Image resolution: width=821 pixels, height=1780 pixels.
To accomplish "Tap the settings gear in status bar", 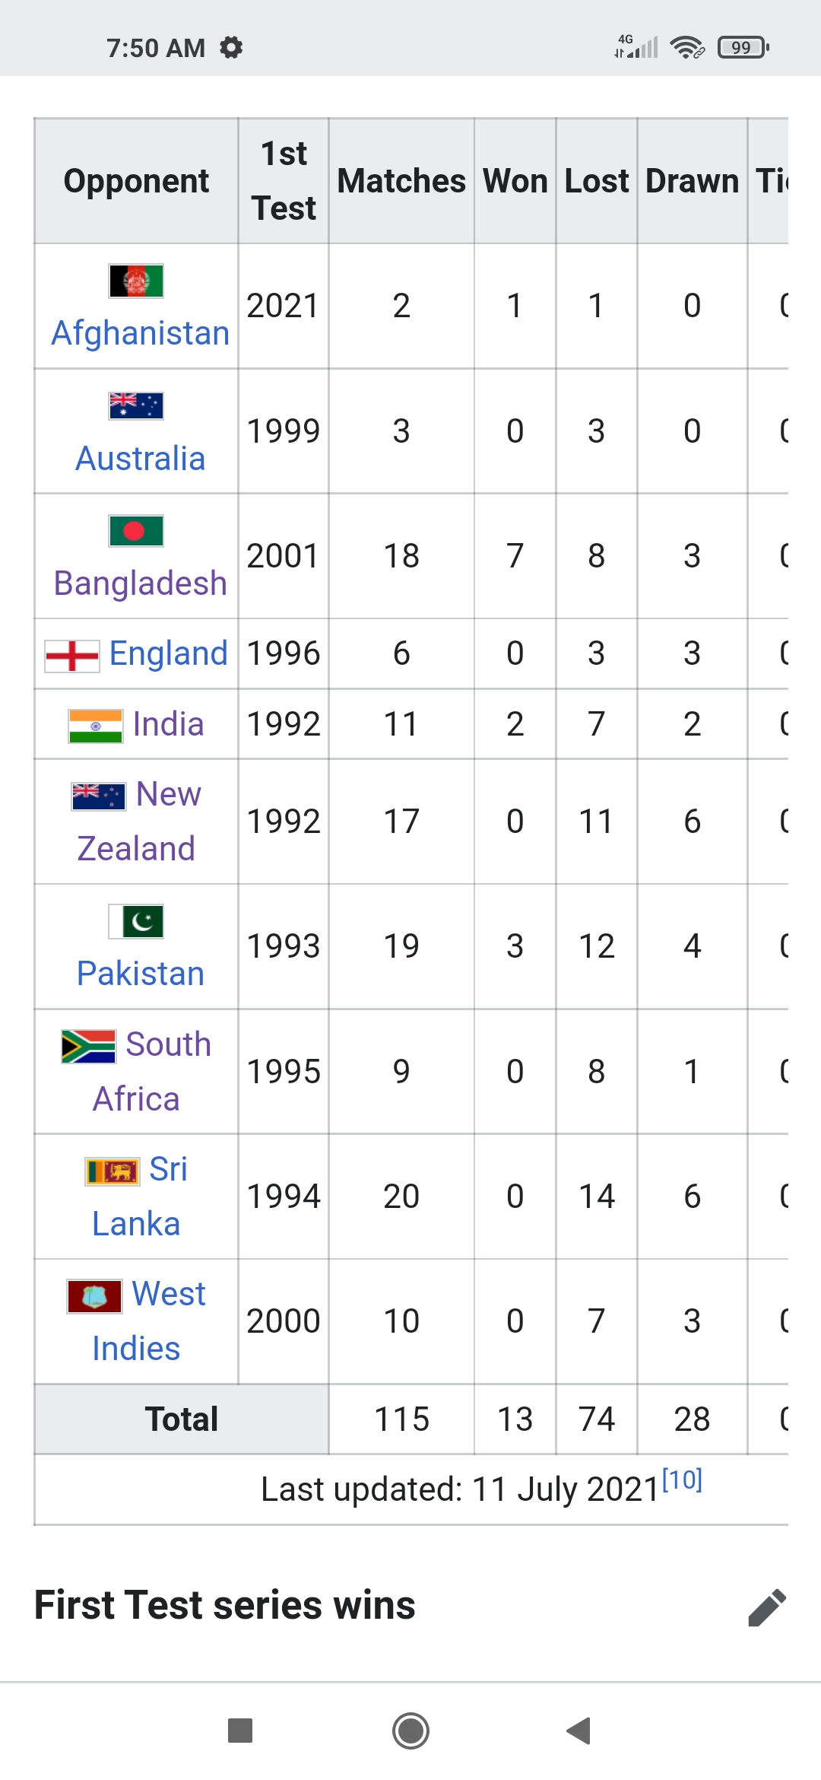I will [x=231, y=48].
